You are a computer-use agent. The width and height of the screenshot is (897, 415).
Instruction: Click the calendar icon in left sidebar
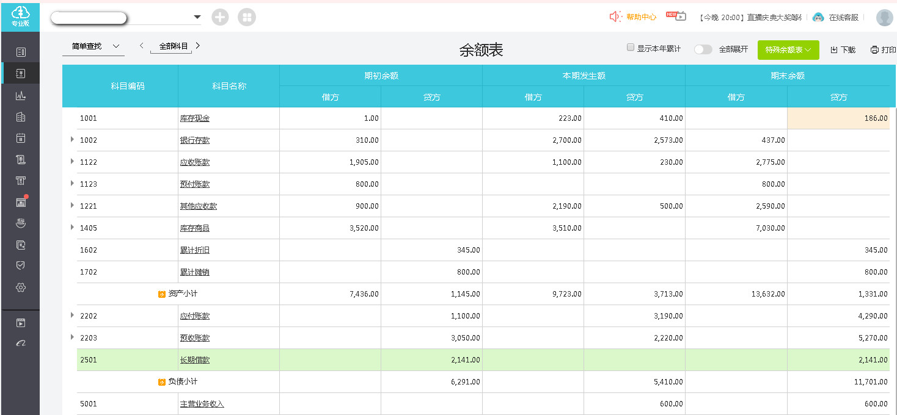tap(20, 138)
